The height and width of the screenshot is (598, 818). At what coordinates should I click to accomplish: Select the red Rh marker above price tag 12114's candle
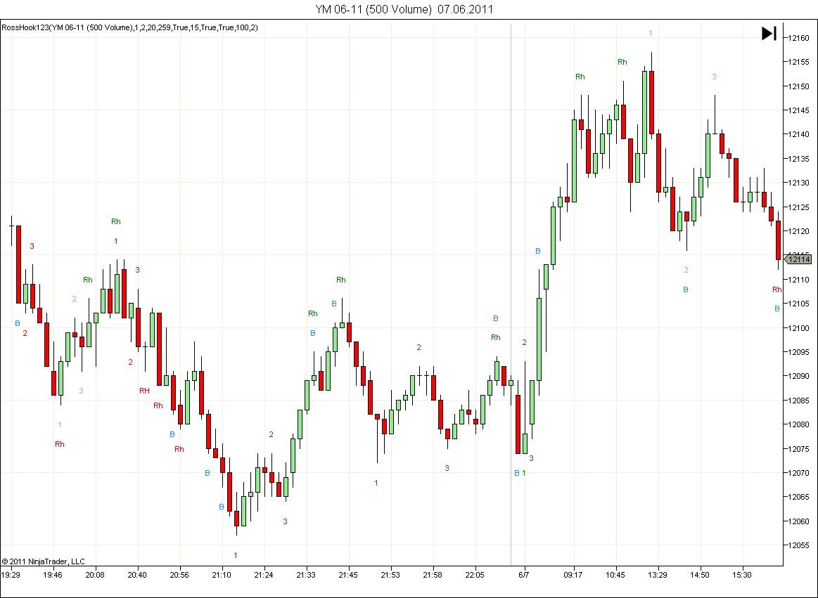pos(777,290)
